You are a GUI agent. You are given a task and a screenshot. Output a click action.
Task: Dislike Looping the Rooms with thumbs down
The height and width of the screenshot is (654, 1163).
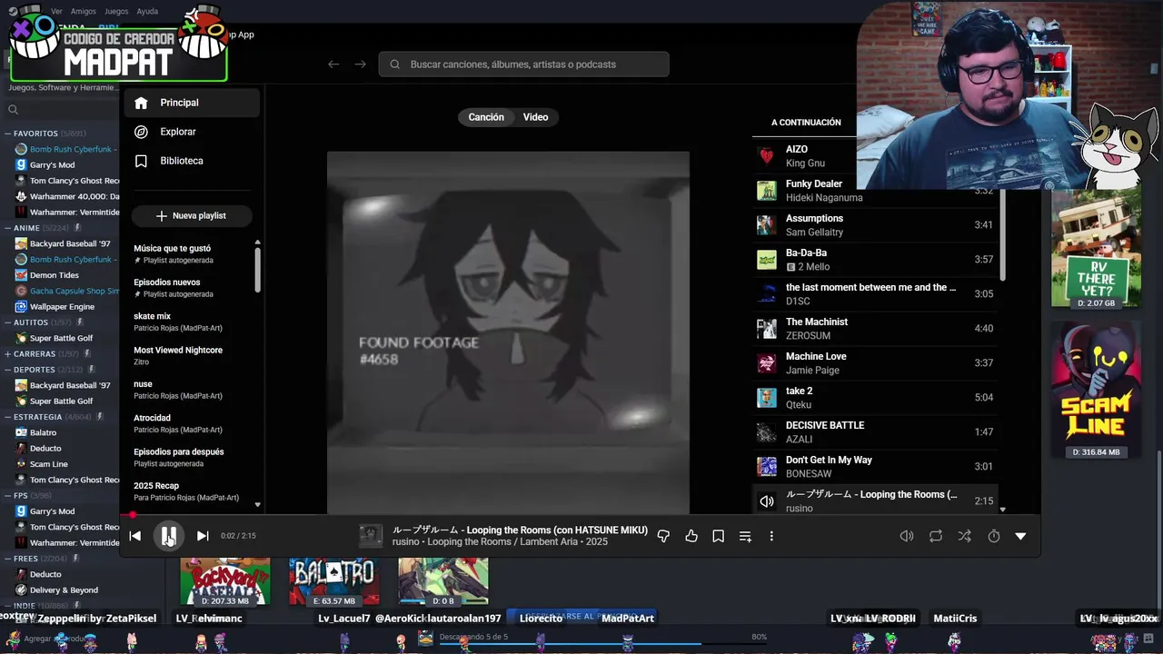tap(663, 536)
